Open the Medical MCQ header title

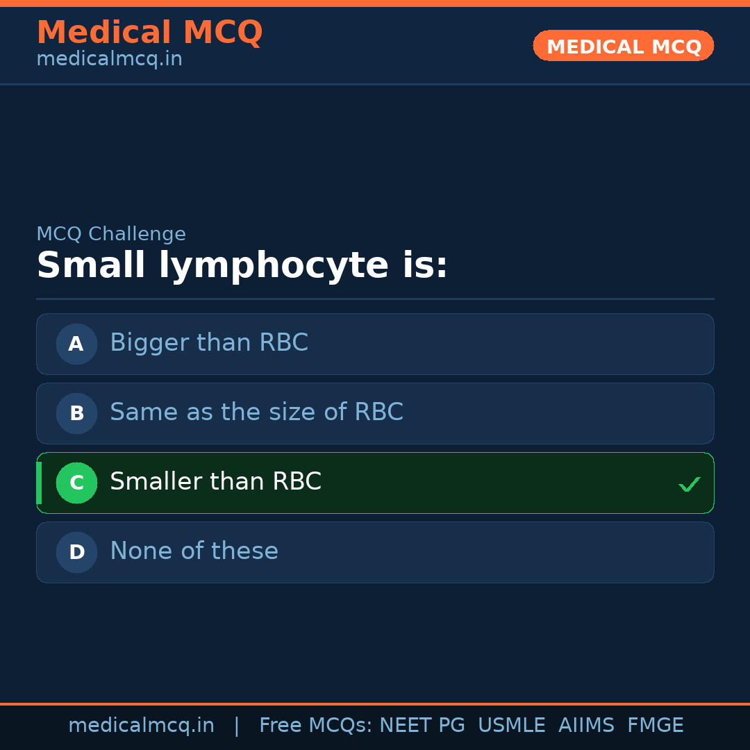coord(149,33)
